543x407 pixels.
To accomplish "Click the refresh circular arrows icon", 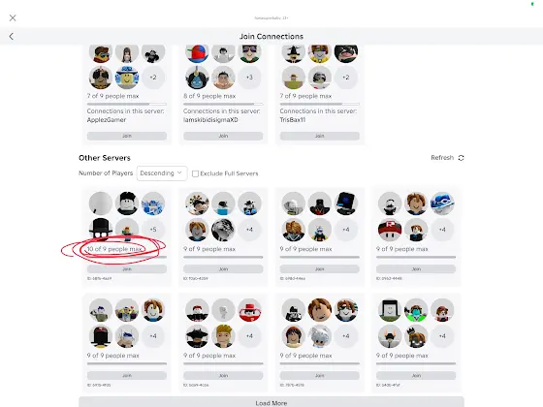I will [x=461, y=158].
